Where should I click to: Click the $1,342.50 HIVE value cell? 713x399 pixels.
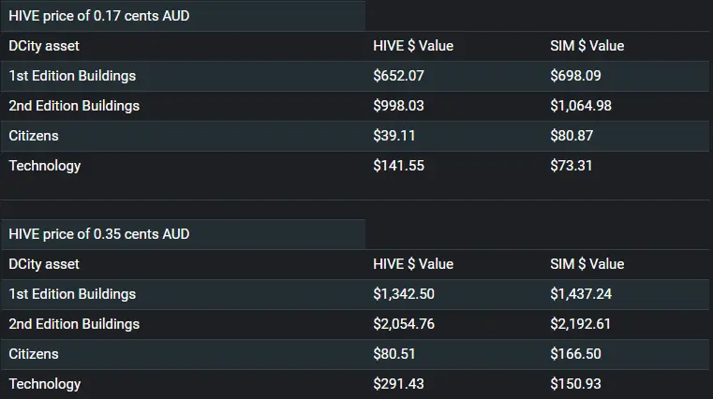(x=404, y=294)
